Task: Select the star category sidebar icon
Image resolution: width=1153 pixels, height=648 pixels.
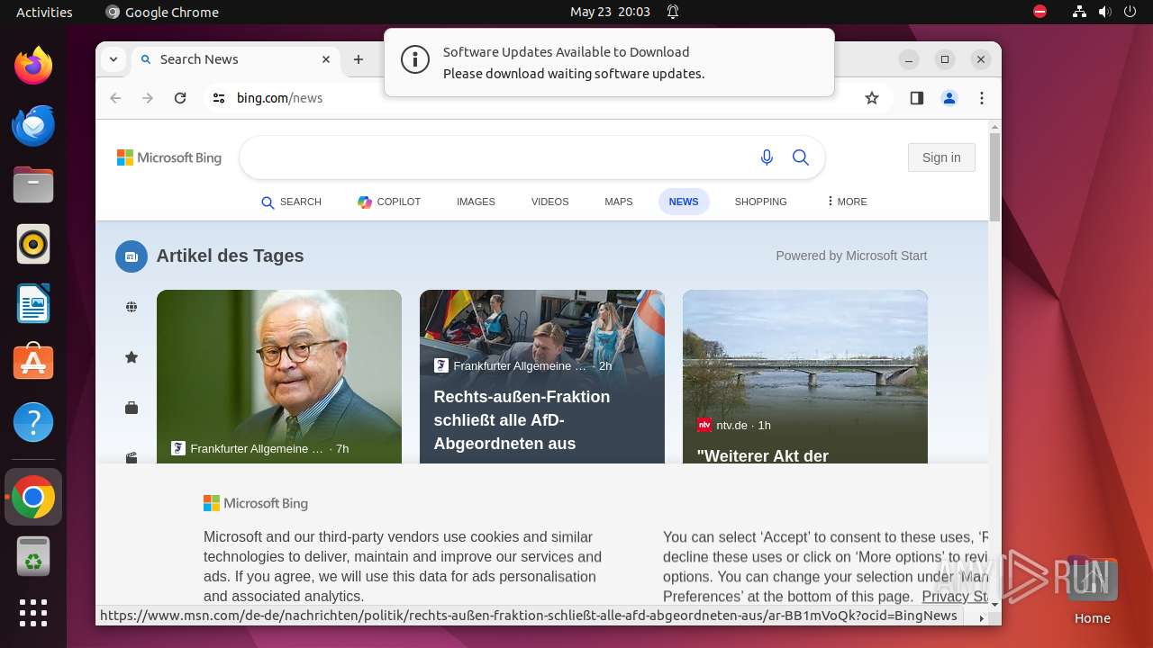Action: pyautogui.click(x=132, y=357)
